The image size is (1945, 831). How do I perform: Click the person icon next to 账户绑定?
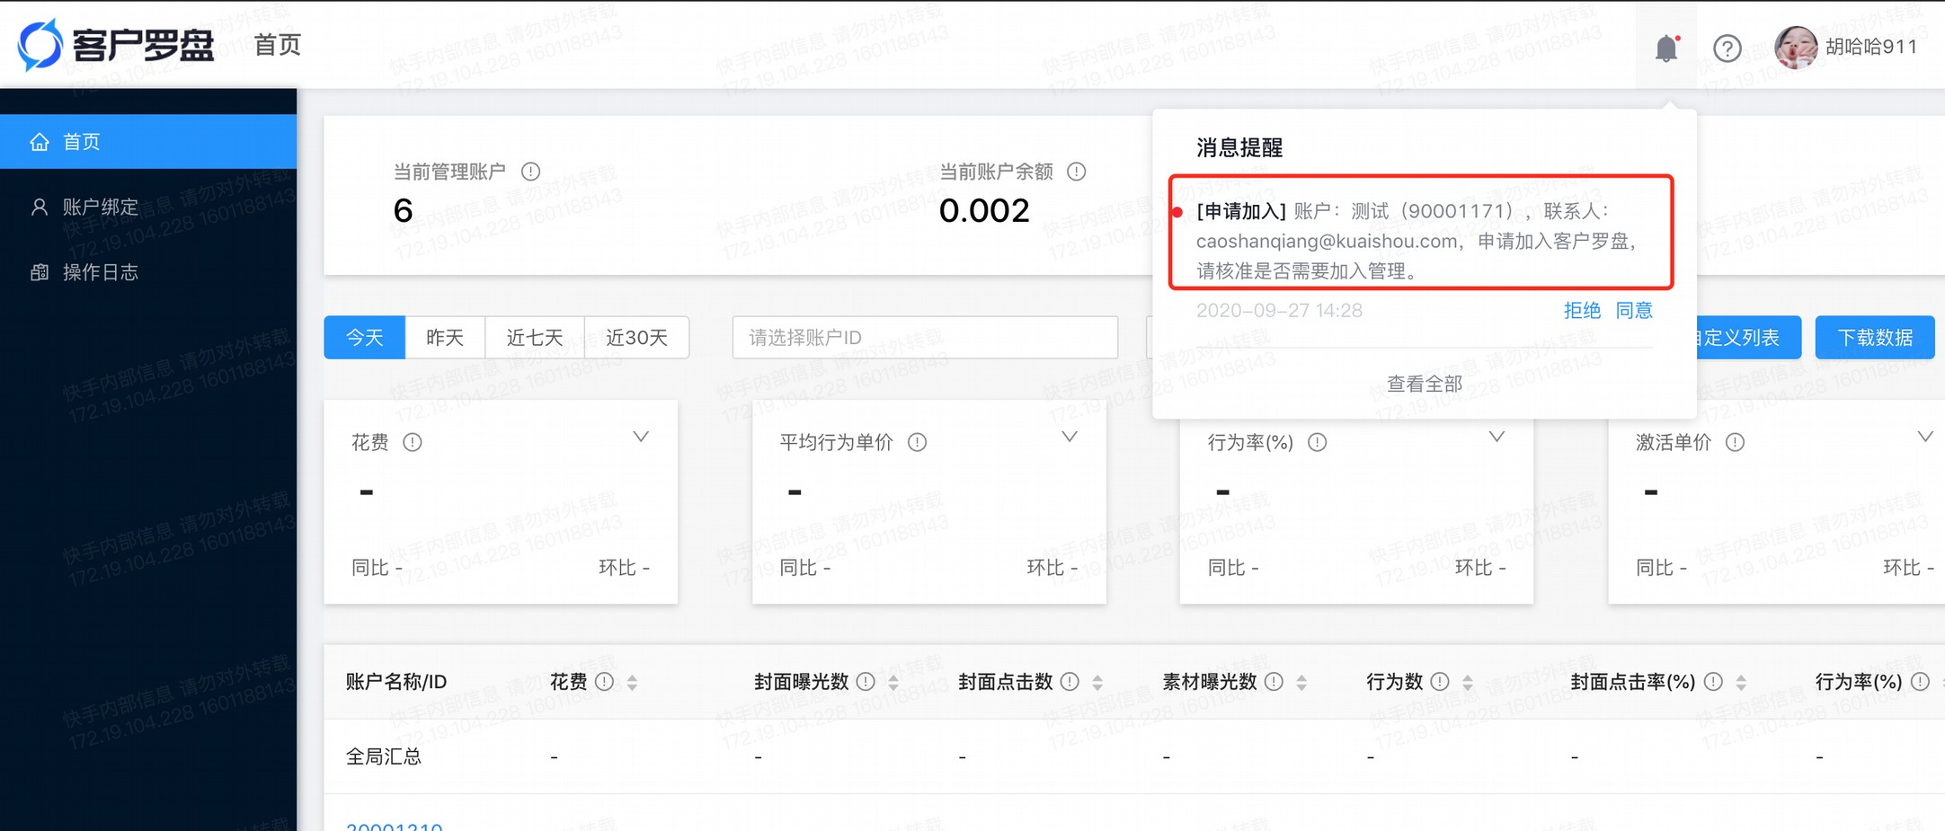pos(40,207)
